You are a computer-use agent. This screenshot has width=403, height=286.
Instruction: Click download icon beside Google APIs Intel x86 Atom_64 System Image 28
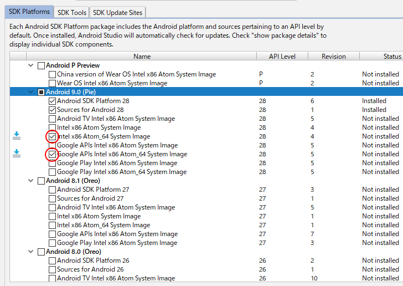(x=17, y=153)
